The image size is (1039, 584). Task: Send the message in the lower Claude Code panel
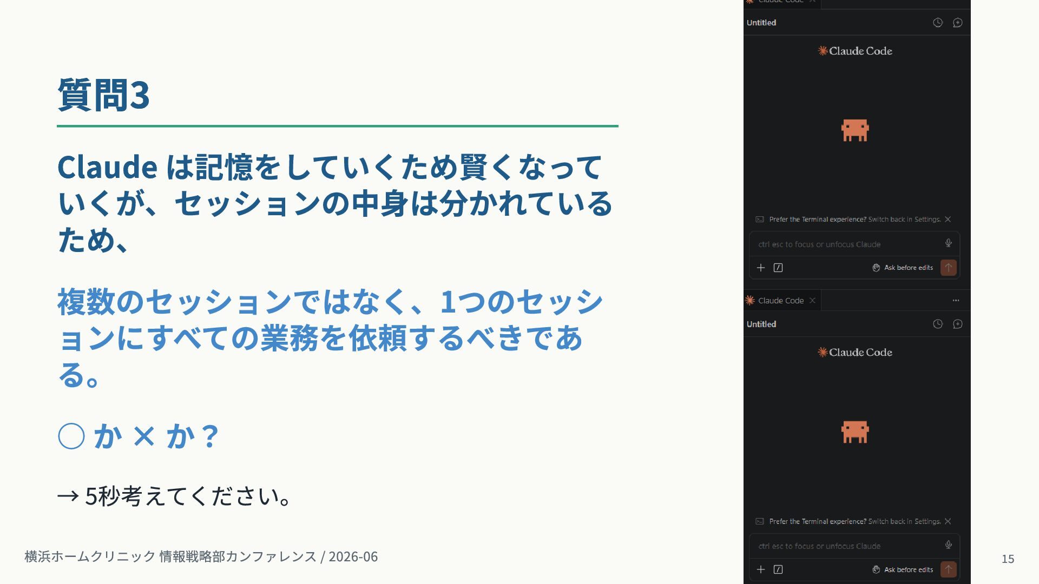pyautogui.click(x=948, y=569)
